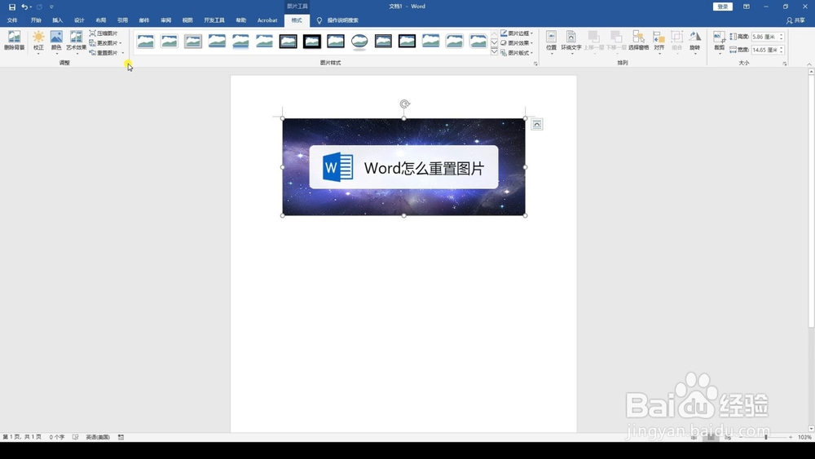Apply the first picture style thumbnail
This screenshot has height=459, width=815.
coord(146,42)
